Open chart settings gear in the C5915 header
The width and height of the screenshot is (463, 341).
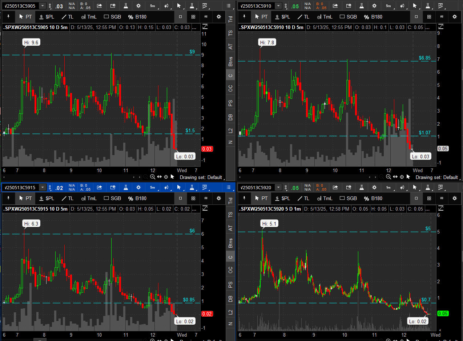[138, 187]
